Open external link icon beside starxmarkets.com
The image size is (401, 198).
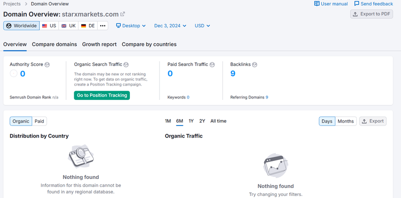tap(123, 14)
